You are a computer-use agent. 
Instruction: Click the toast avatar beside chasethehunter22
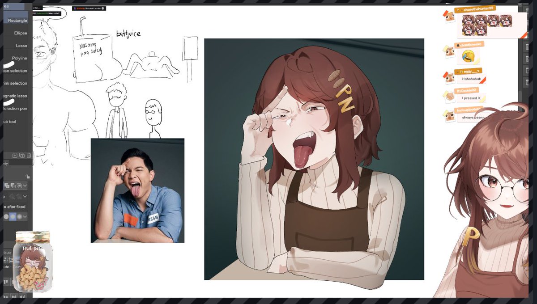click(448, 16)
